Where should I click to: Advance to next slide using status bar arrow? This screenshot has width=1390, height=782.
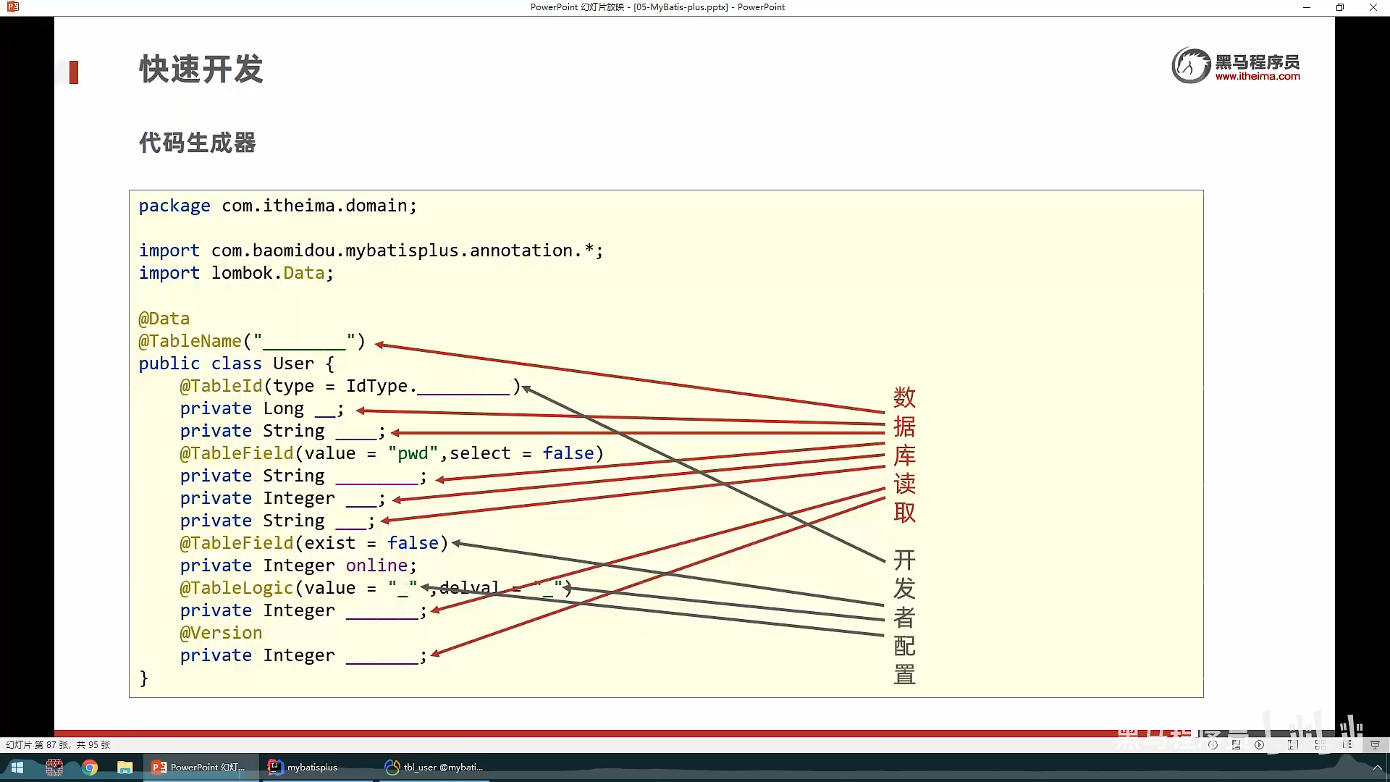click(1260, 744)
